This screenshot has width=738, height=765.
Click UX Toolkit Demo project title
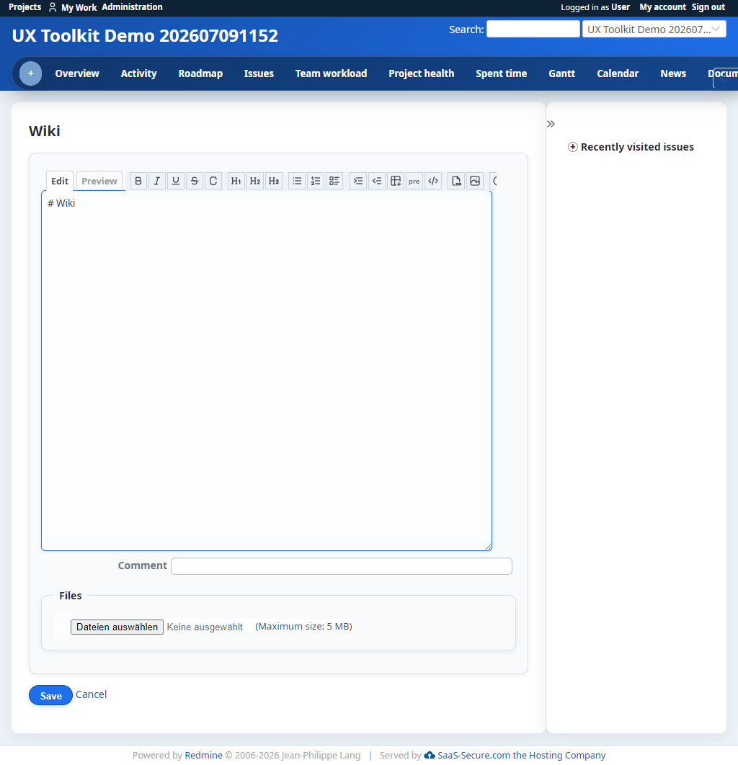click(145, 35)
